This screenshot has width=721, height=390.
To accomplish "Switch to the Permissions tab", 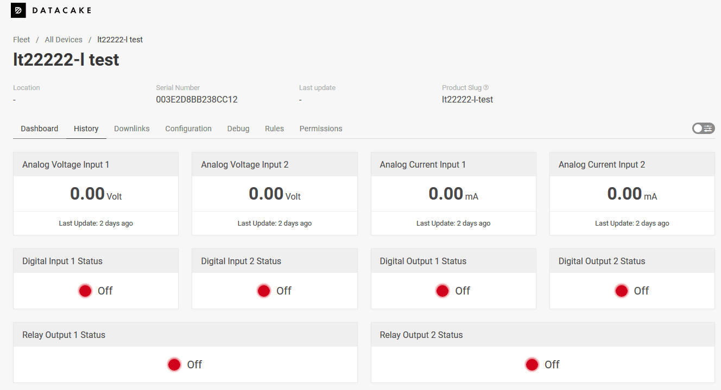I will pos(321,129).
